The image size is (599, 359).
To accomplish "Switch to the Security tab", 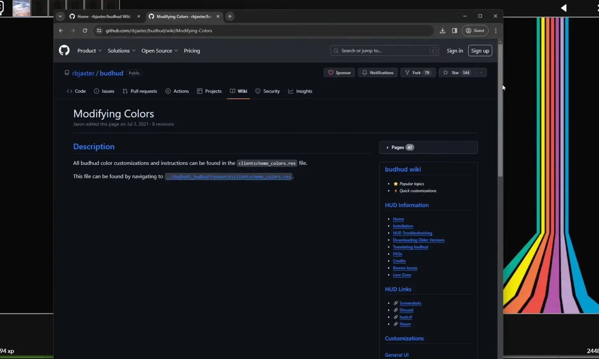I will click(268, 91).
